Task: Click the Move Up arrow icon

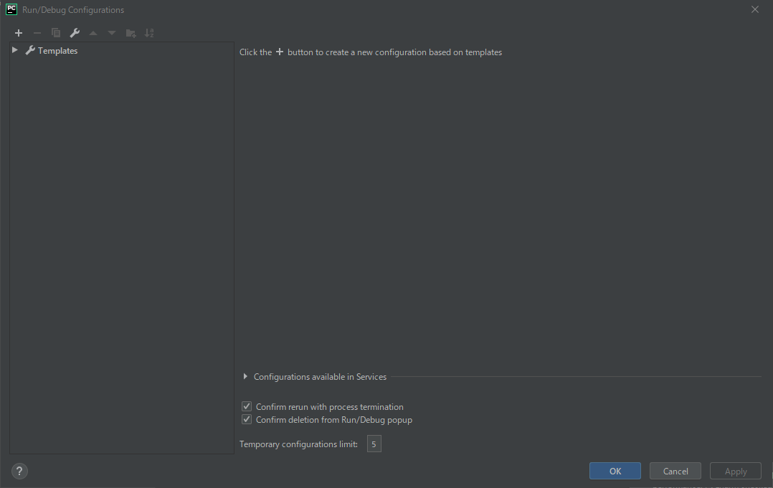Action: point(93,33)
